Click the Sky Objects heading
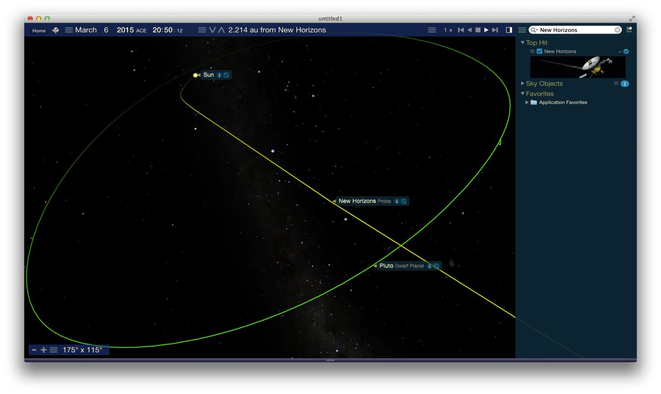Viewport: 661px width, 394px height. point(544,84)
